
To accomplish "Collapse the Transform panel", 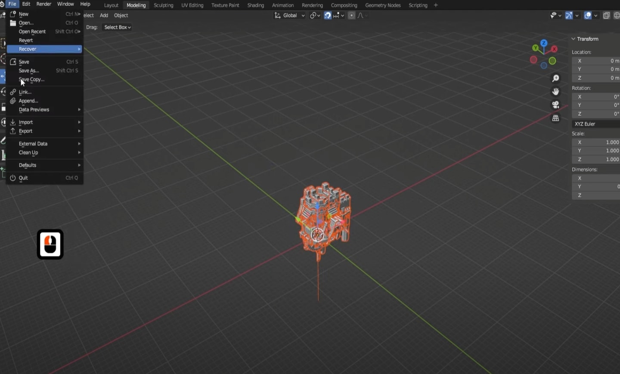I will point(585,39).
